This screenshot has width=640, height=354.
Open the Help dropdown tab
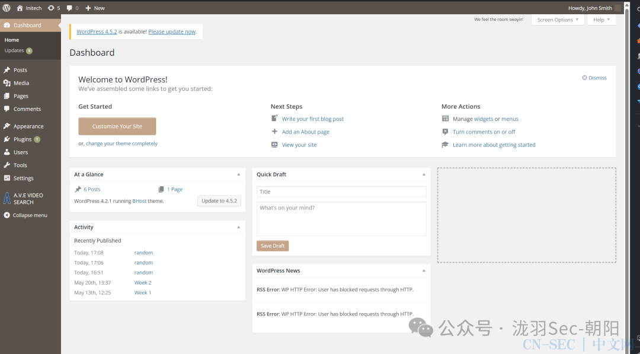(601, 20)
